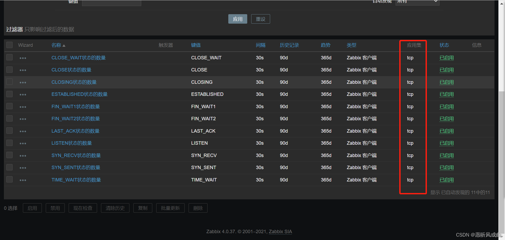
Task: Click the tcp application cell in LISTEN row
Action: (x=410, y=143)
